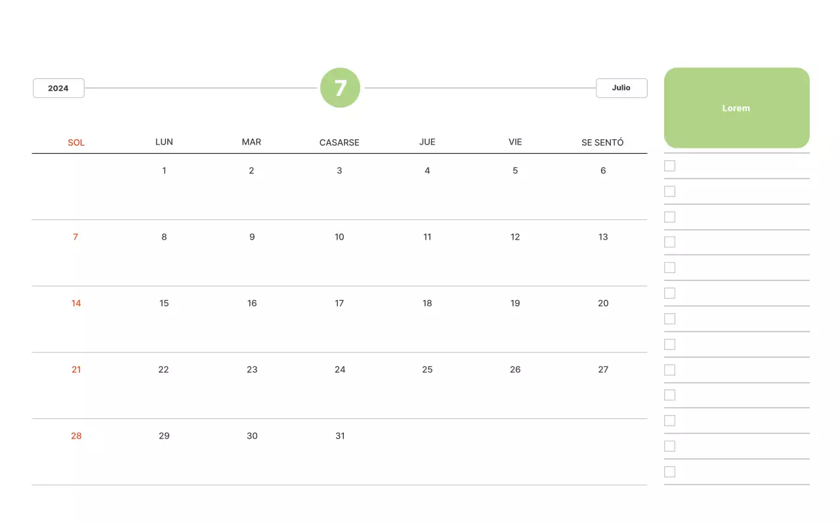
Task: Click the green circle with number 7
Action: click(340, 87)
